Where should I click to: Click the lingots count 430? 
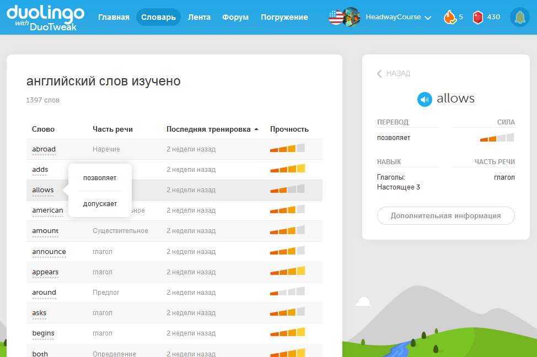[x=493, y=17]
